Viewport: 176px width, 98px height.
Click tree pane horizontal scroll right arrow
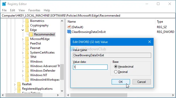click(58, 95)
